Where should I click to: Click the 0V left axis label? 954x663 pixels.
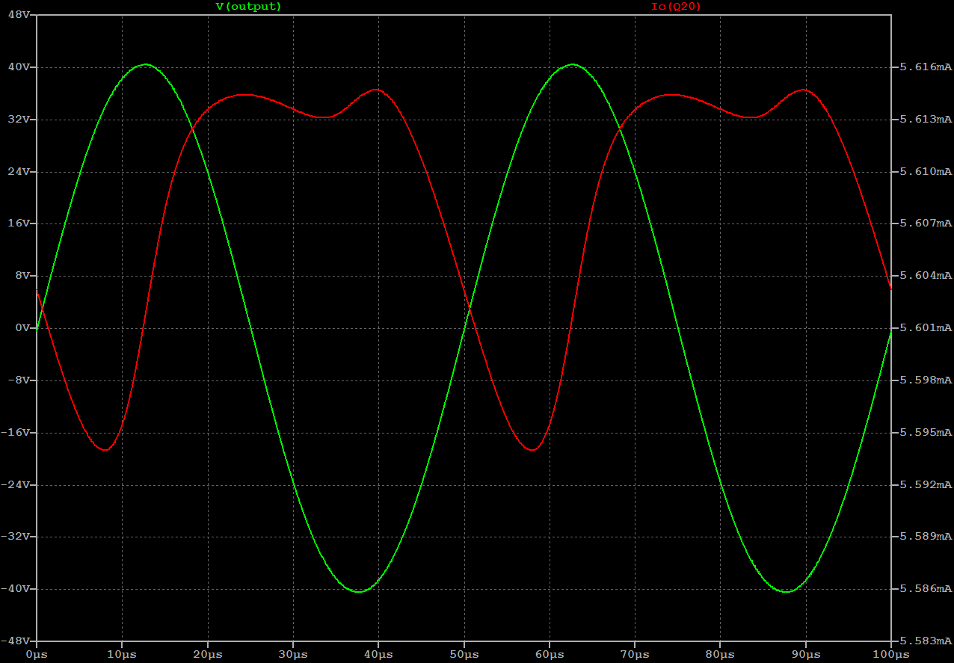[22, 328]
